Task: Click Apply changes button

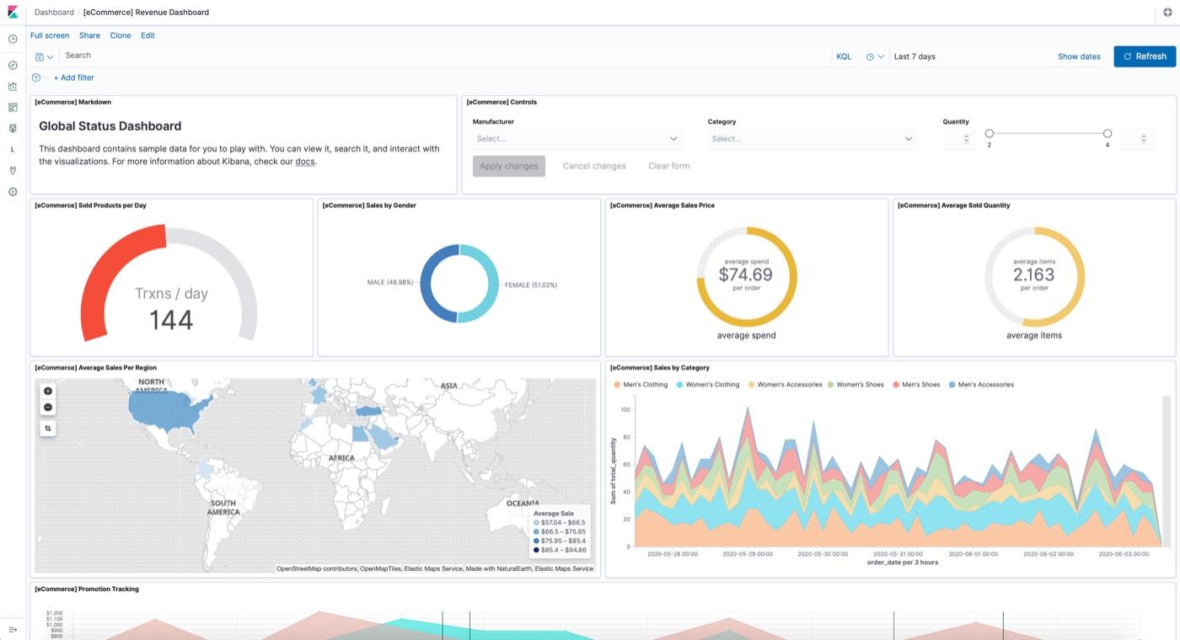Action: 509,166
